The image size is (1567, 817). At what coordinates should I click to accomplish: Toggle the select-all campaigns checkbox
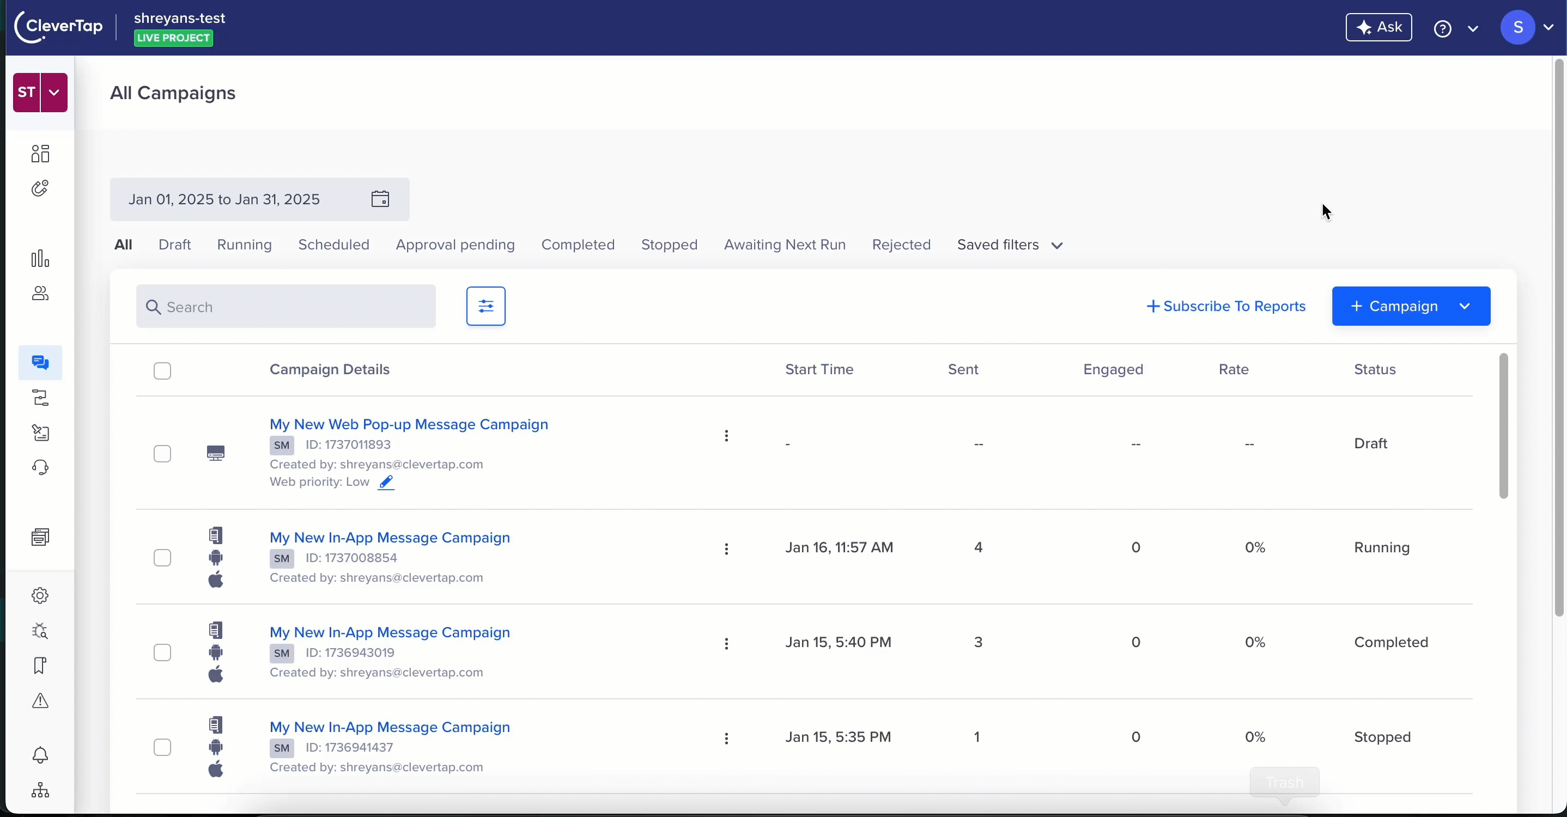pos(162,371)
